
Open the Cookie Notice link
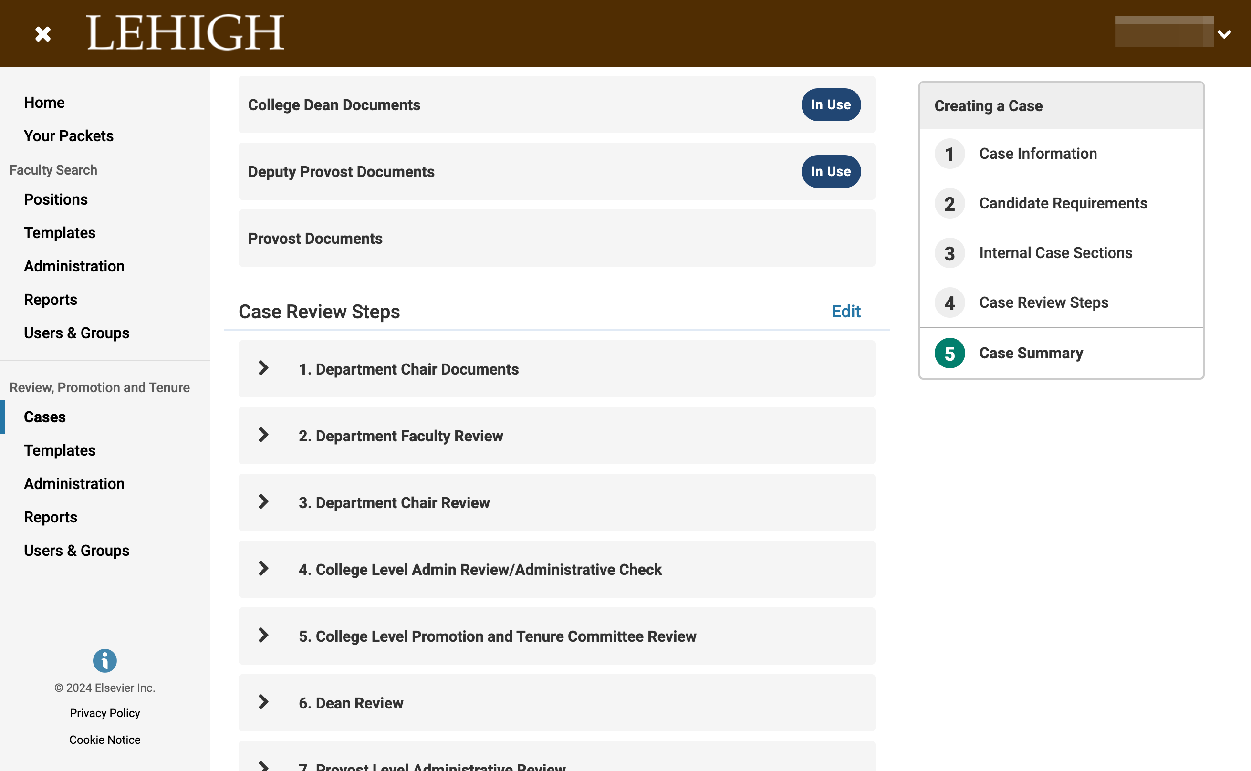coord(104,740)
